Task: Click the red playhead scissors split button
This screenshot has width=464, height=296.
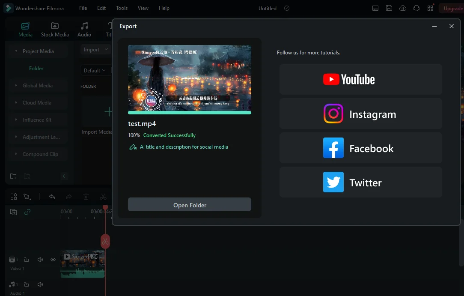Action: click(x=105, y=242)
